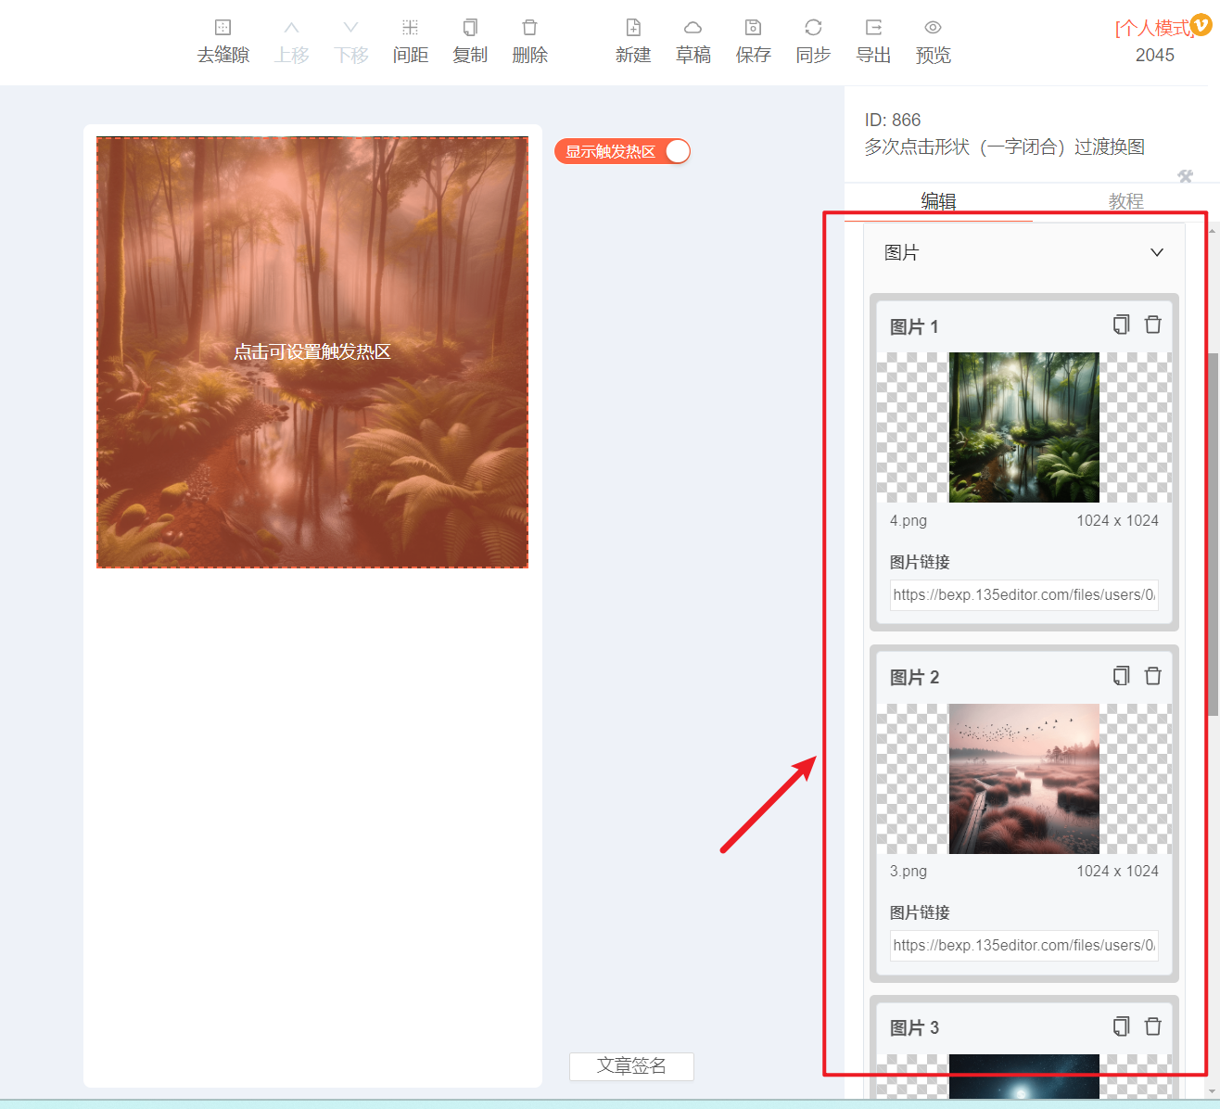The height and width of the screenshot is (1109, 1220).
Task: Switch to the 编辑 tab
Action: 938,201
